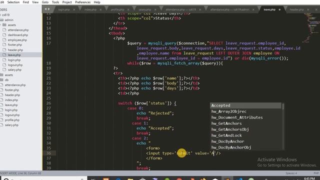Click line number 26 in gutter

(x=48, y=103)
